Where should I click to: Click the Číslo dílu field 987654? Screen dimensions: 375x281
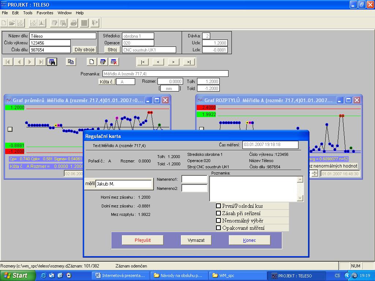(x=50, y=50)
